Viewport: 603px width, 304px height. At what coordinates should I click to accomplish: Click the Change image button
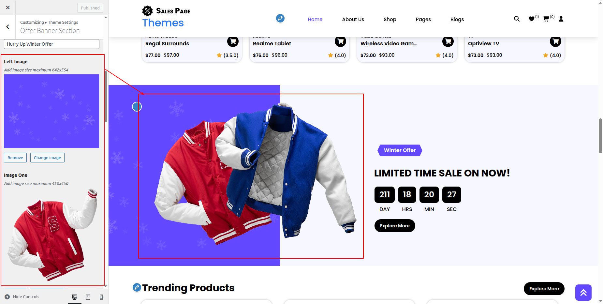pos(47,158)
